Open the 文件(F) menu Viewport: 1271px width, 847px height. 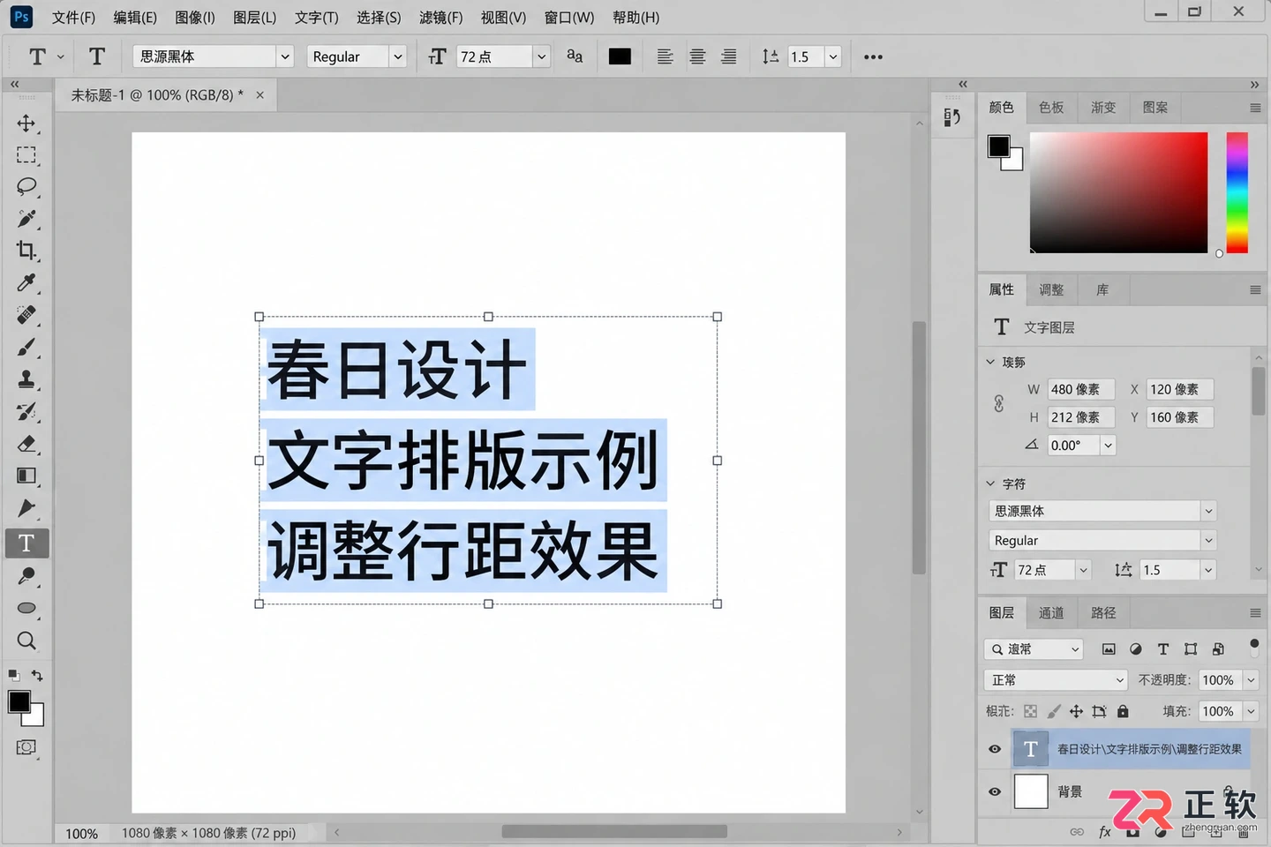click(73, 18)
